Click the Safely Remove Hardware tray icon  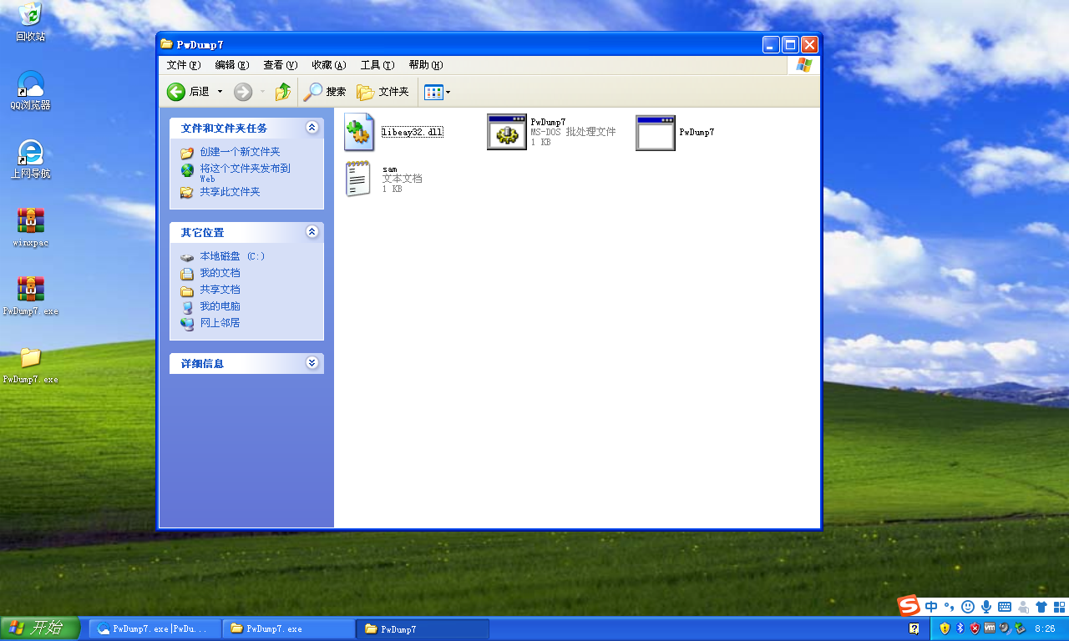1020,628
